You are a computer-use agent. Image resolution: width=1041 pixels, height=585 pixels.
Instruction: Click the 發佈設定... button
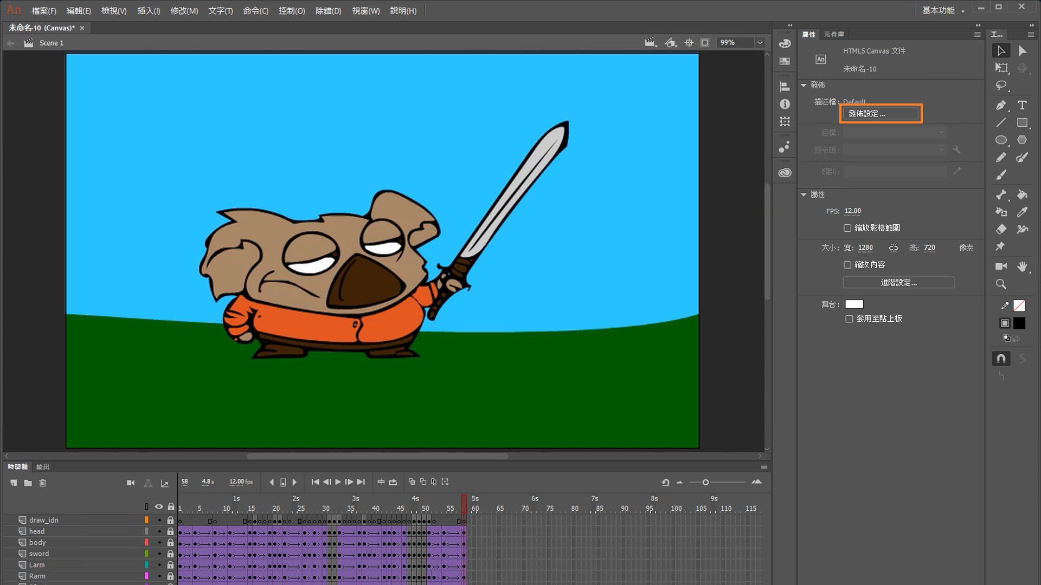click(881, 114)
